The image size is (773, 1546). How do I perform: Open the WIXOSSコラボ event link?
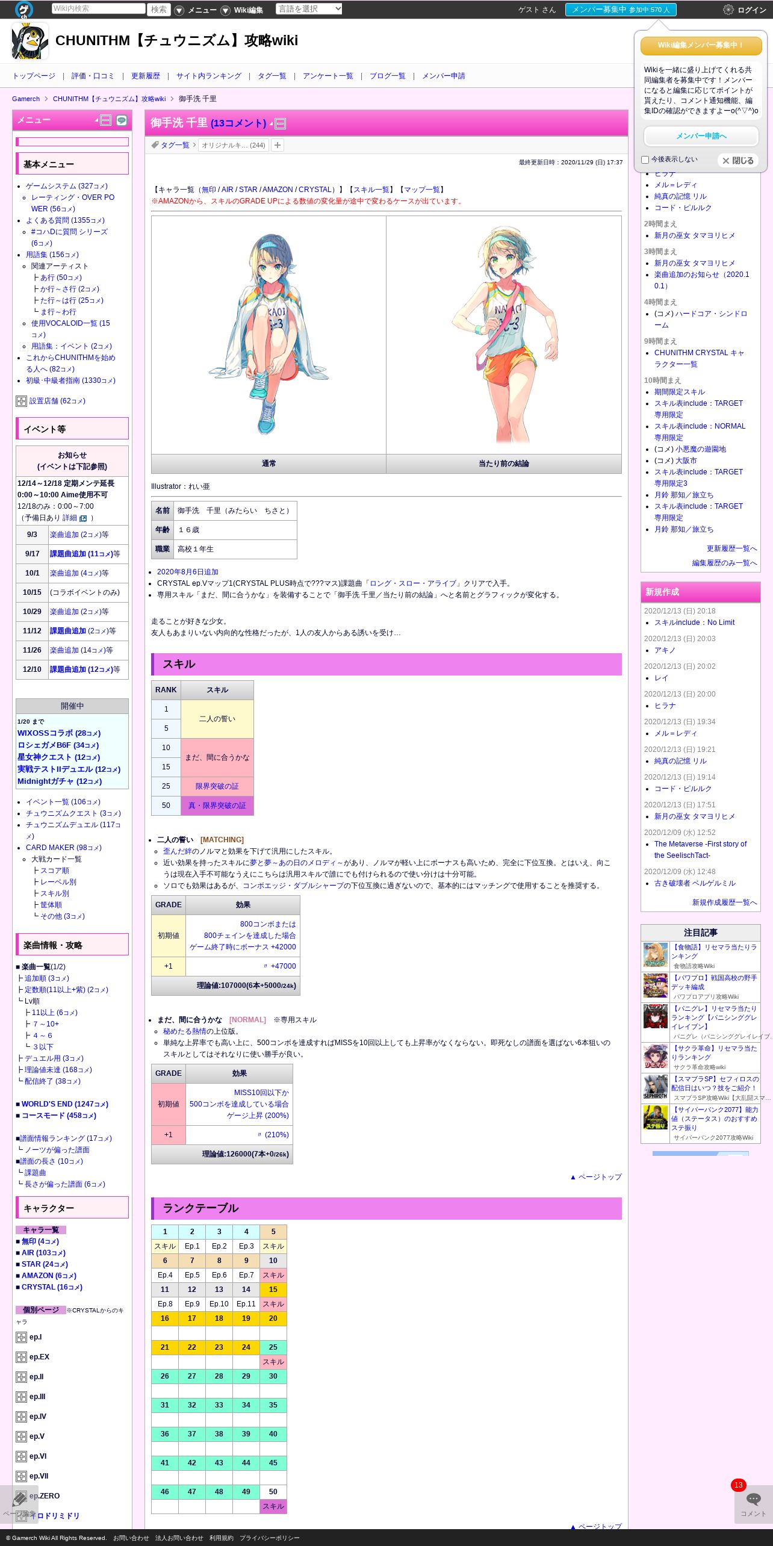point(59,733)
